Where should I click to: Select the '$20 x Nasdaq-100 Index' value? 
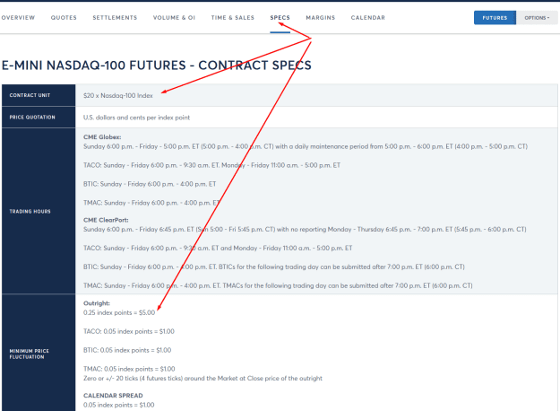118,95
